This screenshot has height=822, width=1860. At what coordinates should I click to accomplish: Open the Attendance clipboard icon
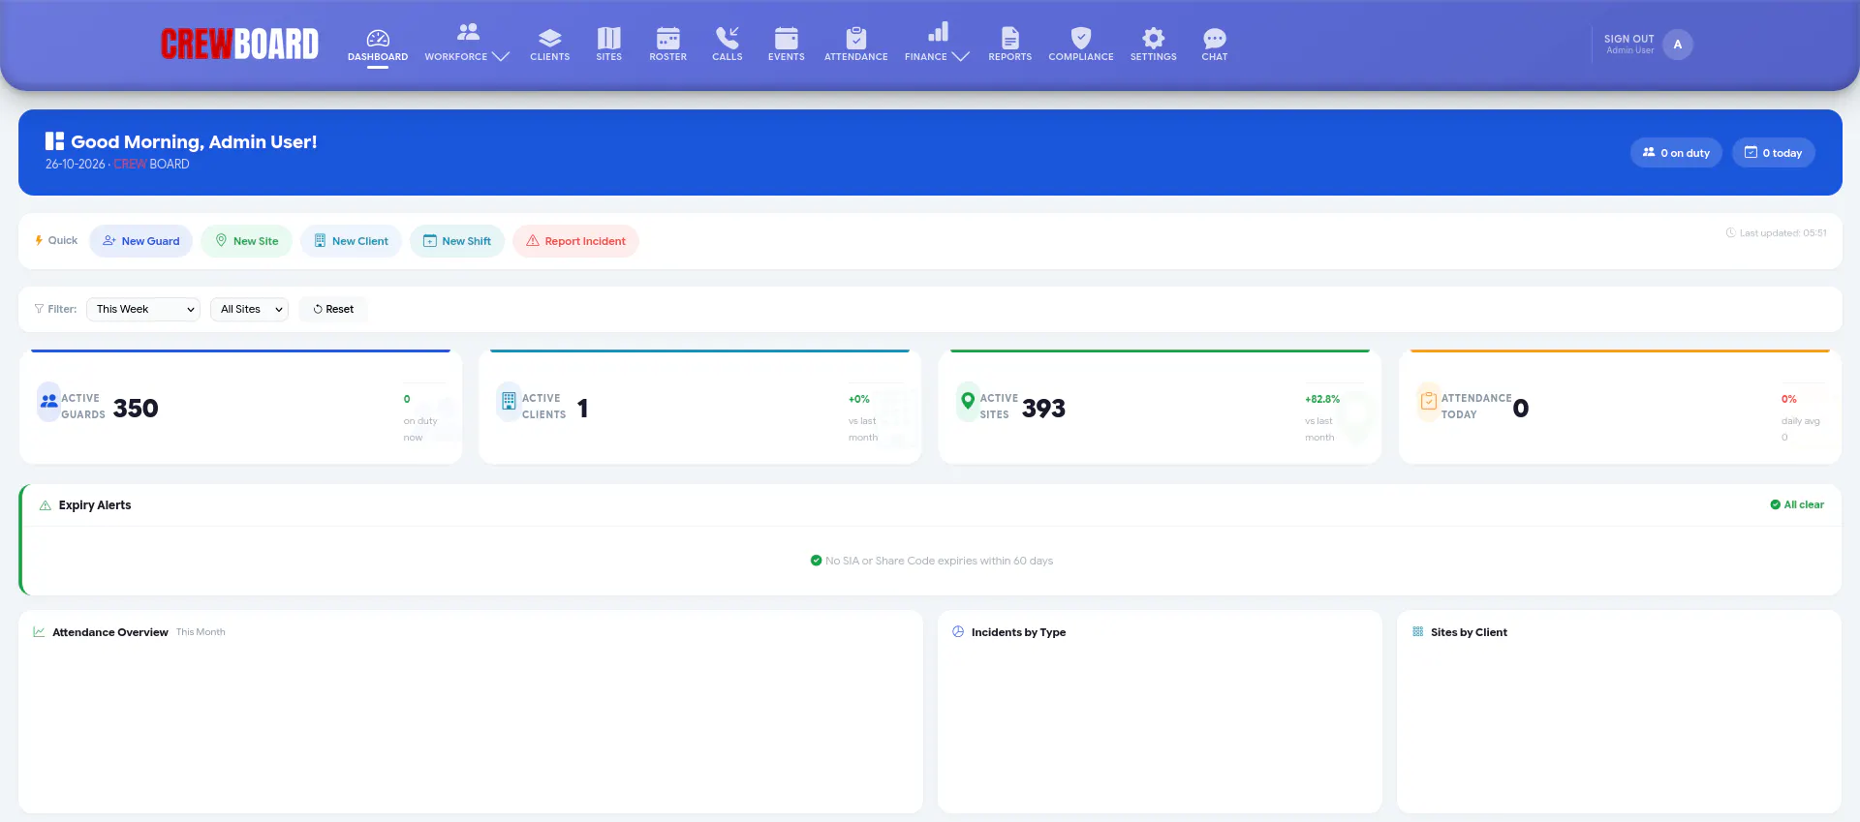[x=855, y=38]
